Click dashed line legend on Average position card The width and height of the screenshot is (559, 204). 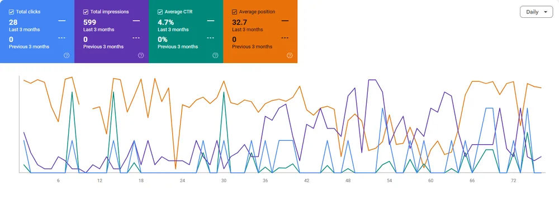(285, 37)
